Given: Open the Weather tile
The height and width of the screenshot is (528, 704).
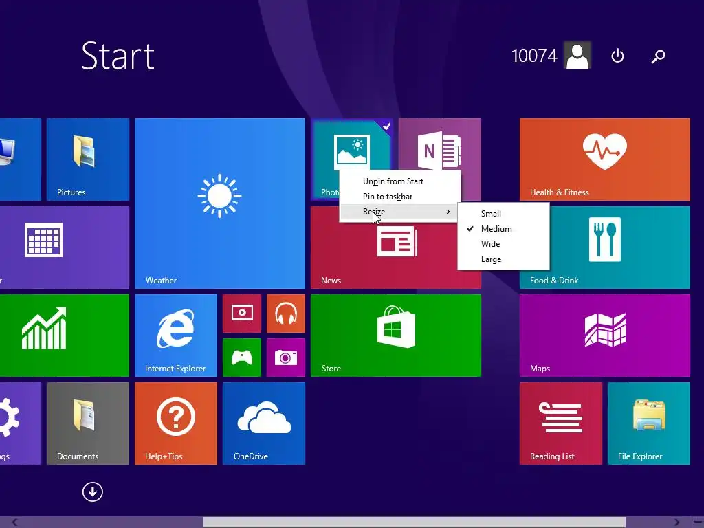Looking at the screenshot, I should (x=220, y=203).
